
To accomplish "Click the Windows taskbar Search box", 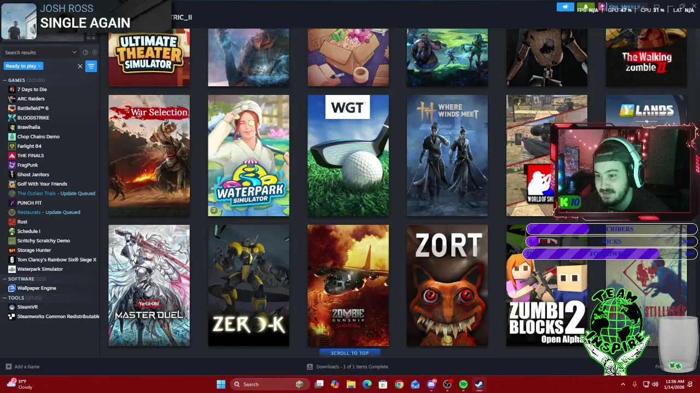I will click(x=269, y=384).
